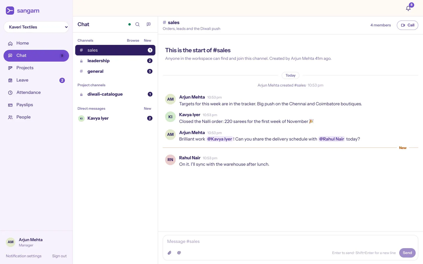423x264 pixels.
Task: Select the Chat sidebar item
Action: pos(36,56)
